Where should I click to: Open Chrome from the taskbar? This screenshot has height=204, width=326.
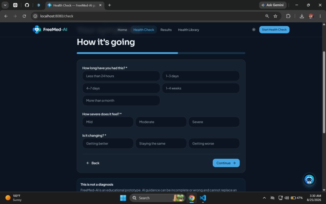(191, 198)
